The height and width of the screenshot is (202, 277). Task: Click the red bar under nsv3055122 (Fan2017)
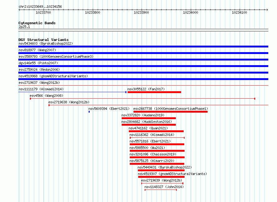(154, 92)
